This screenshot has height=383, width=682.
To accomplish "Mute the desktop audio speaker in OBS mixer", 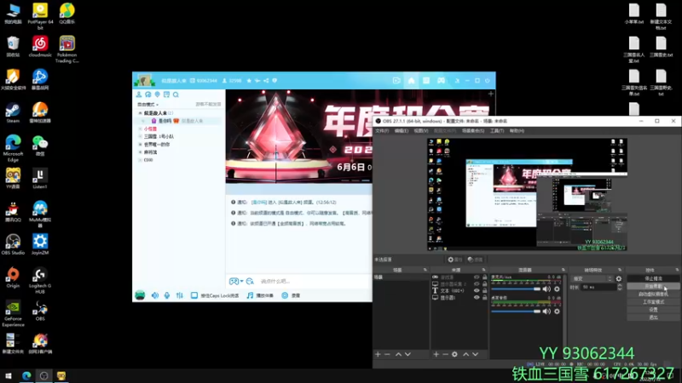I will 546,312.
